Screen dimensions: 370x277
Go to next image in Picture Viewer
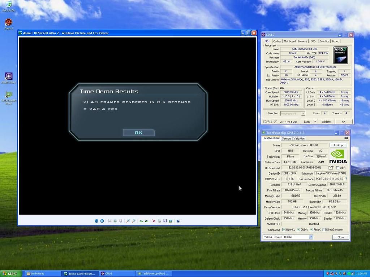102,221
